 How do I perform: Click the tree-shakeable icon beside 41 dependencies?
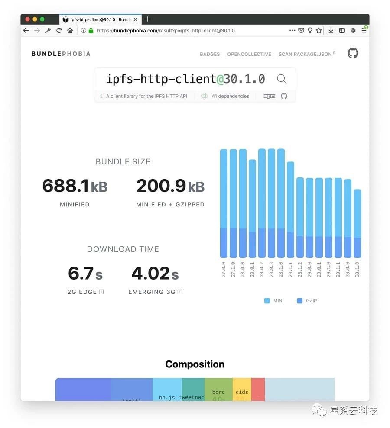[204, 96]
